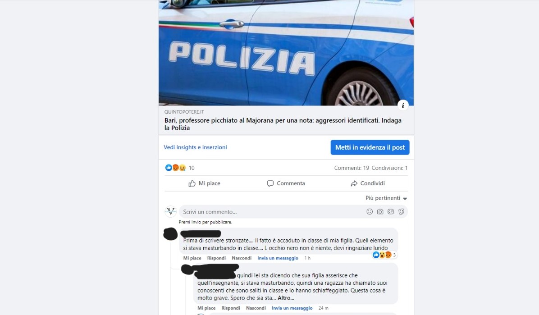Click the page avatar beside comment box
The image size is (539, 315).
pyautogui.click(x=170, y=211)
